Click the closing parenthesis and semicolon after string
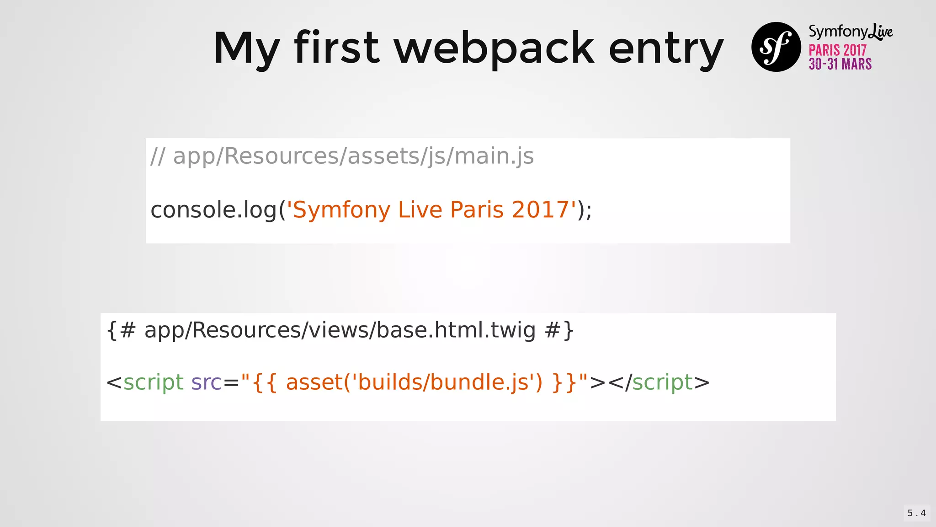 [585, 210]
